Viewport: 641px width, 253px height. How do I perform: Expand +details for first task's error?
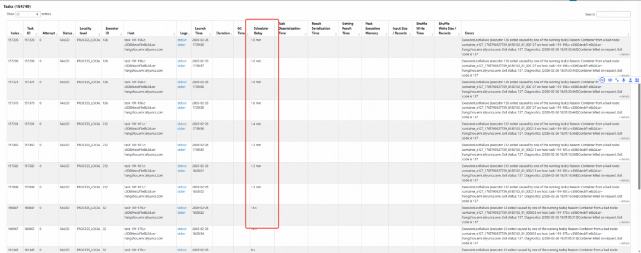(x=624, y=55)
